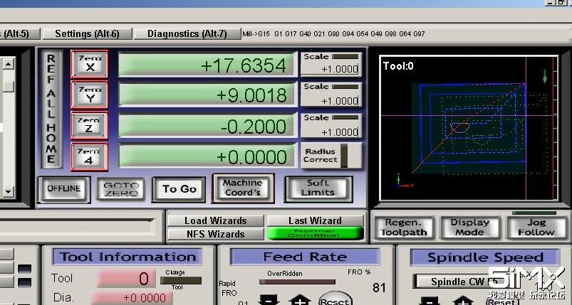Toggle Radius Correct button
The image size is (572, 305).
(x=331, y=156)
